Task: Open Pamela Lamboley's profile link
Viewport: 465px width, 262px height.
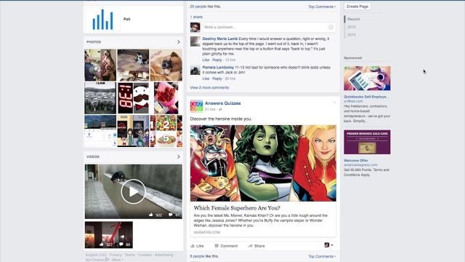Action: (x=218, y=68)
